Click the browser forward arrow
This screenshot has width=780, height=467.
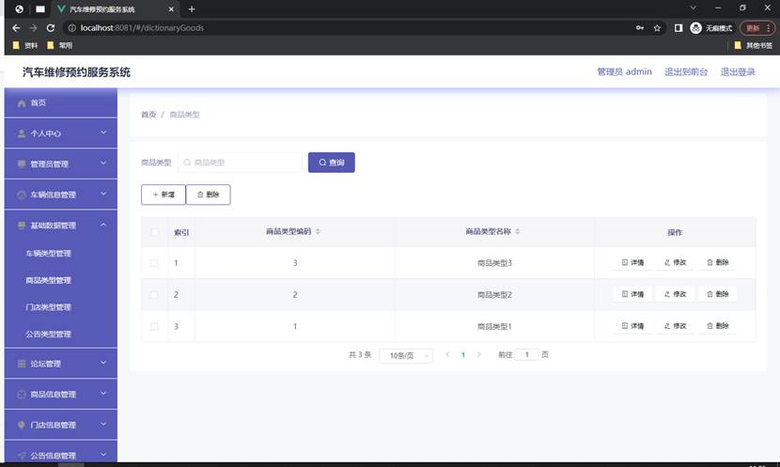coord(33,28)
